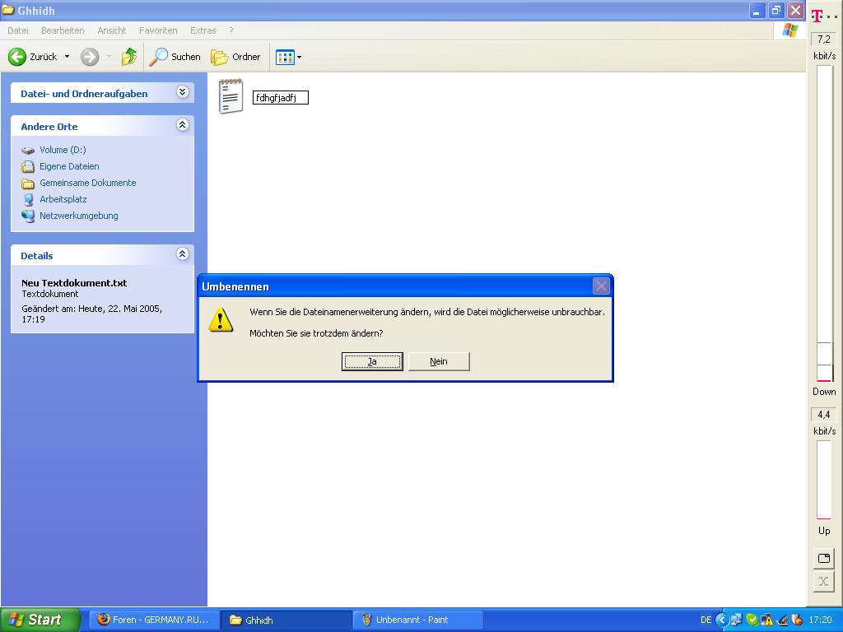Click the network warning triangle tray icon
Screen dimensions: 843x632
tap(767, 620)
